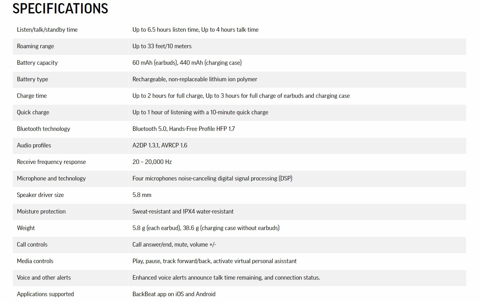Click the BackBeat app on iOS text
The image size is (481, 302).
174,294
